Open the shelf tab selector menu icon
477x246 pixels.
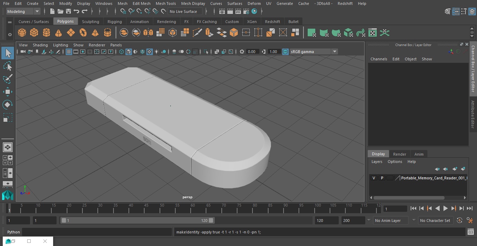[10, 22]
